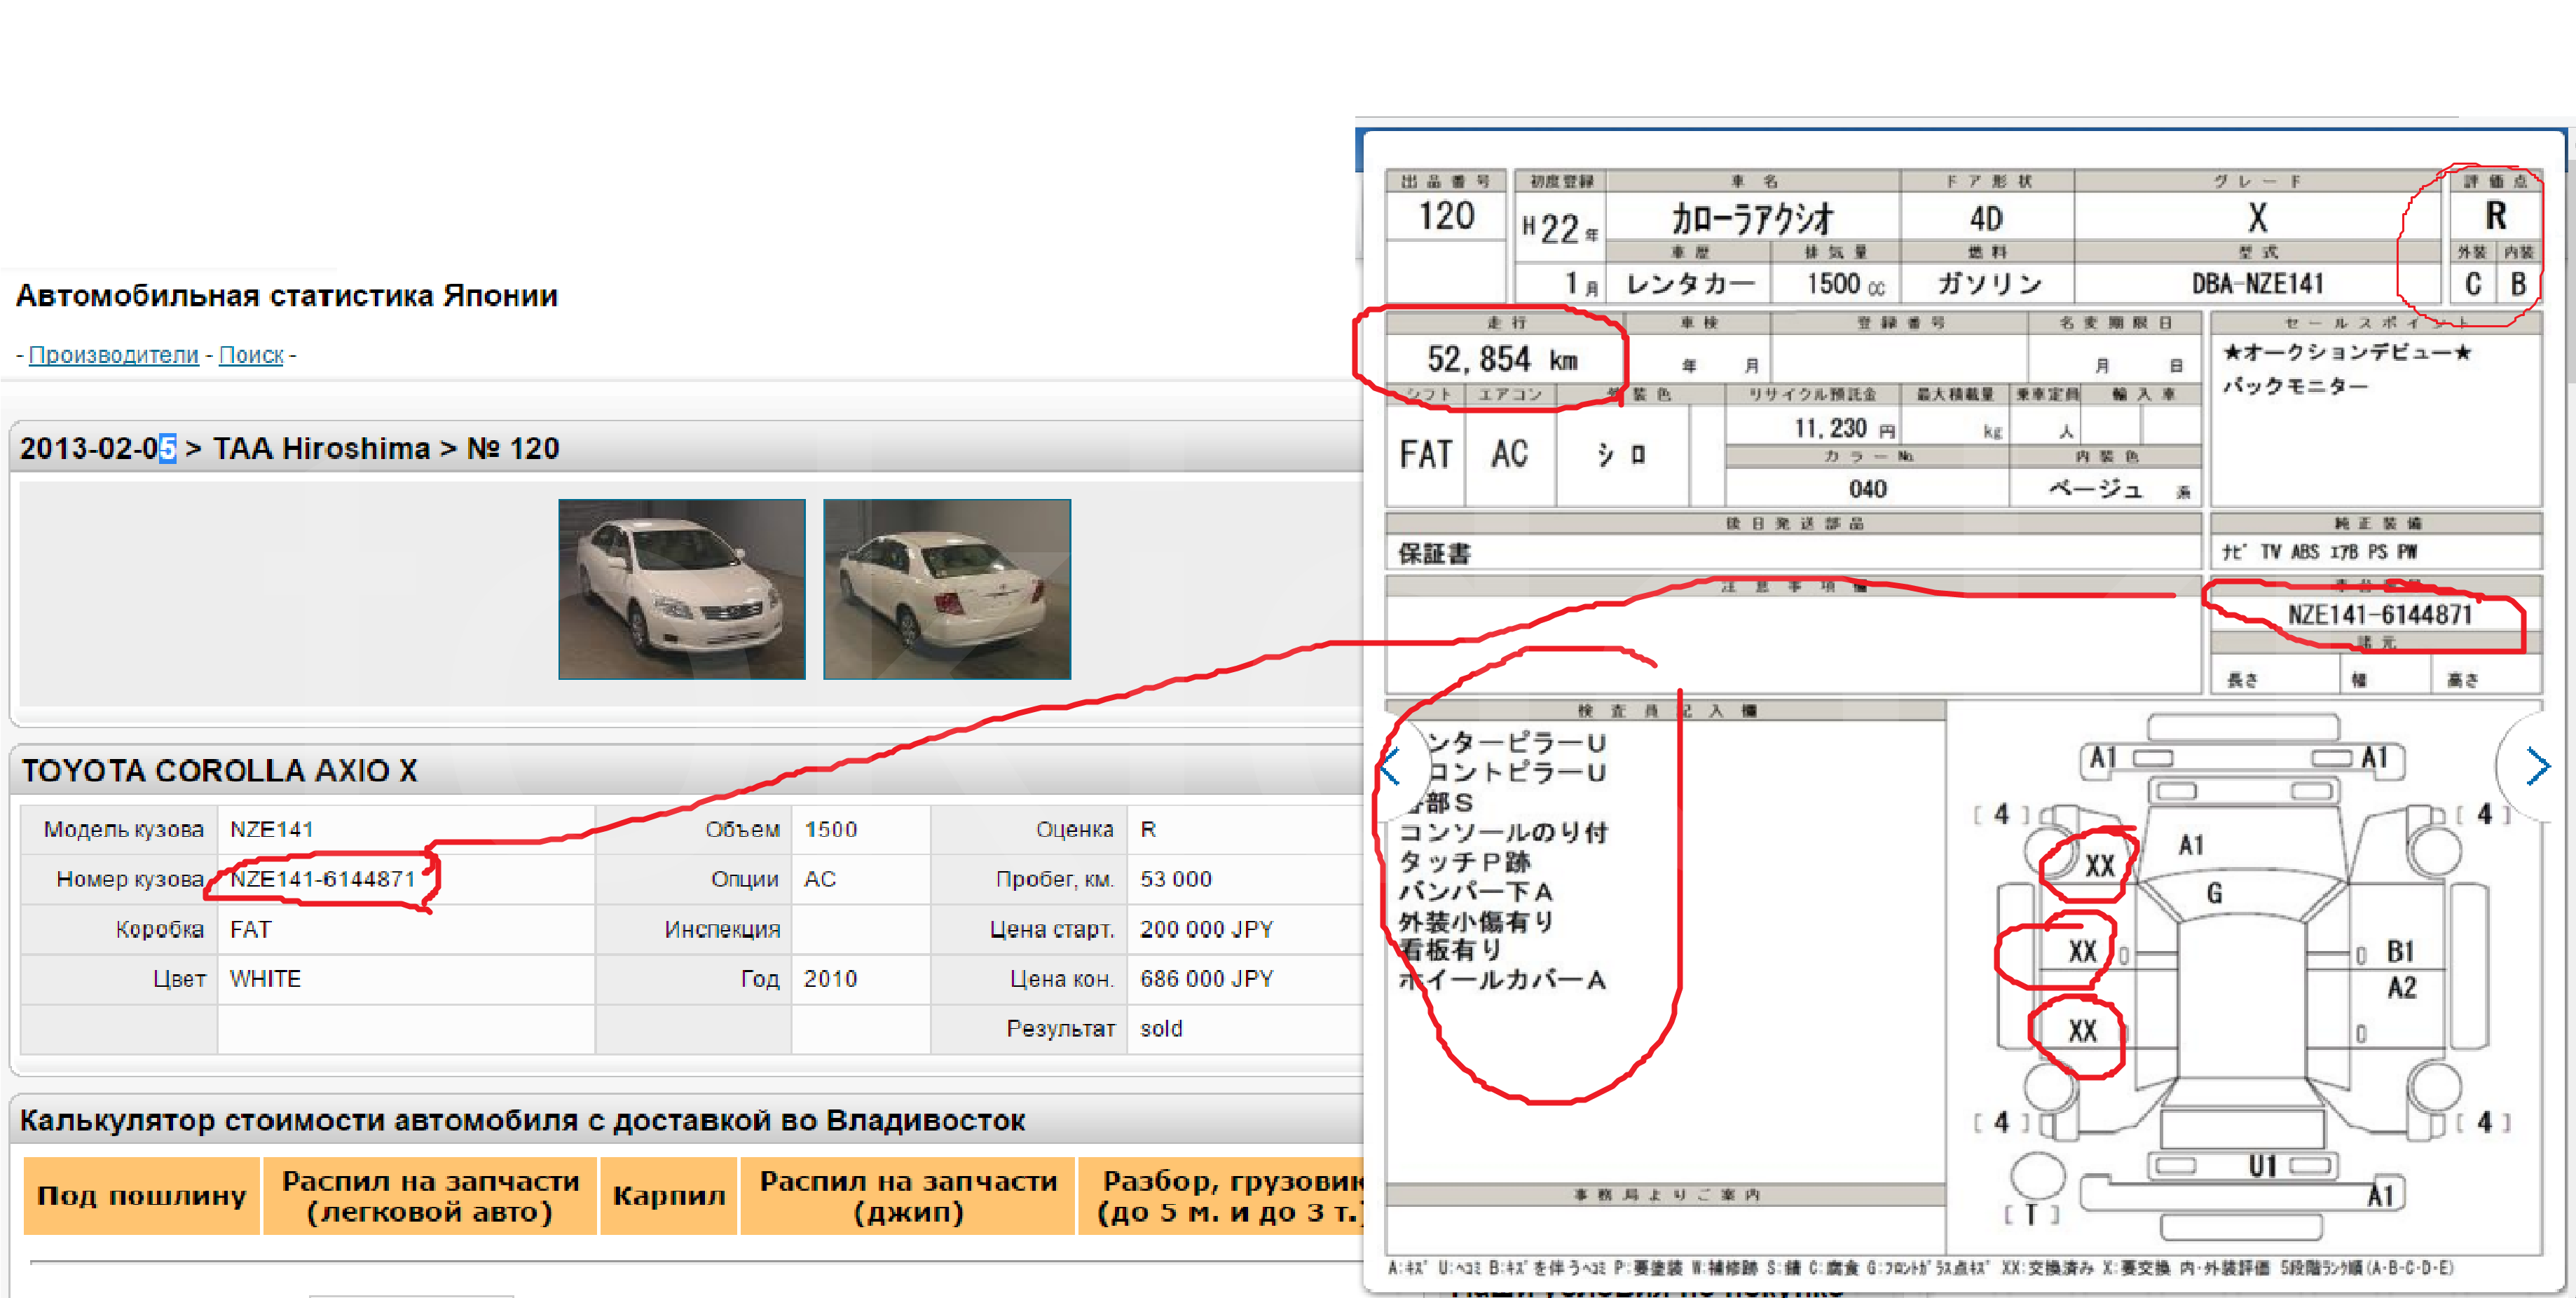Viewport: 2576px width, 1298px height.
Task: Click the grade R value in table
Action: 1148,829
